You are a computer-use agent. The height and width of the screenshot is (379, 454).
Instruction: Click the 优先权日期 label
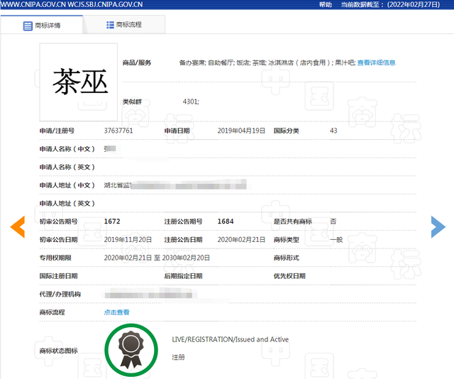pos(289,276)
